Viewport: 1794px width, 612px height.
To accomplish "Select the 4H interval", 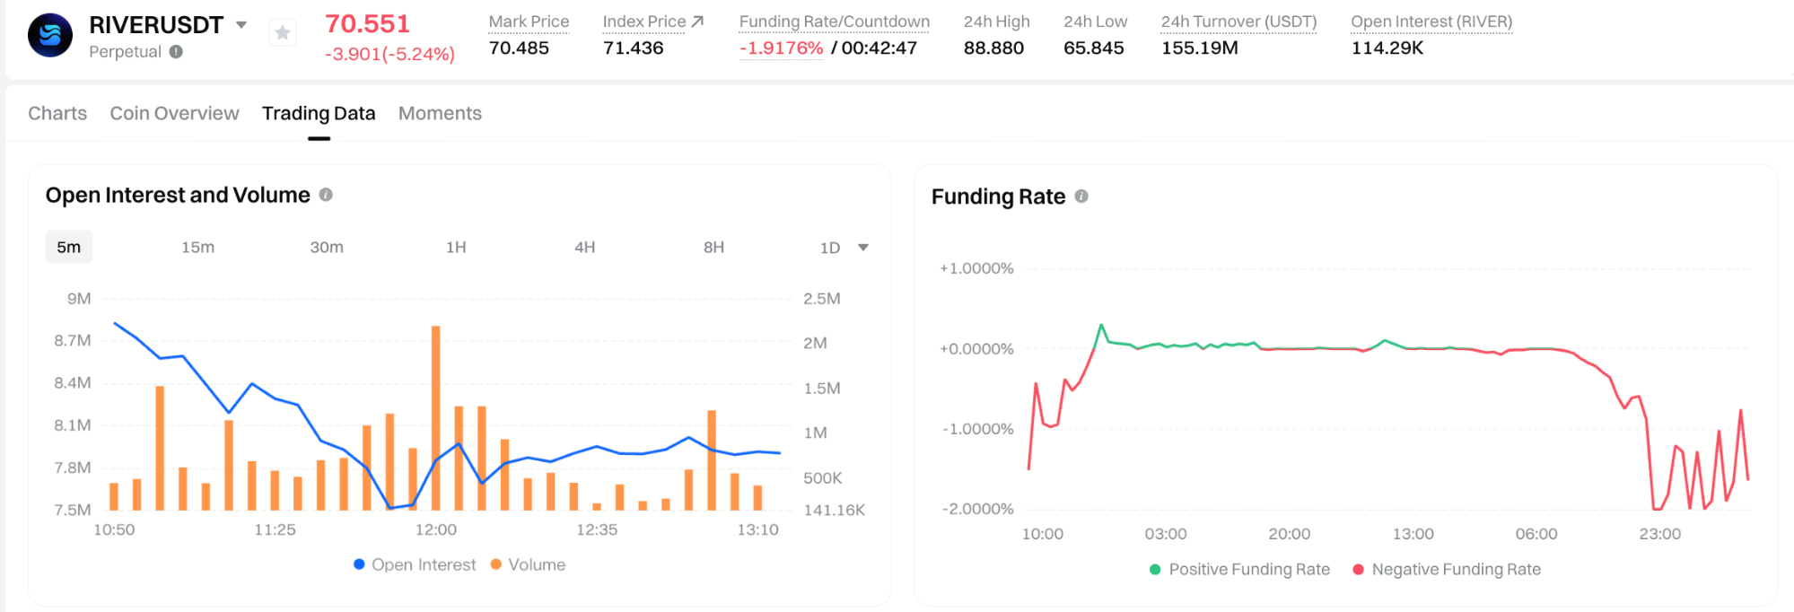I will tap(584, 247).
